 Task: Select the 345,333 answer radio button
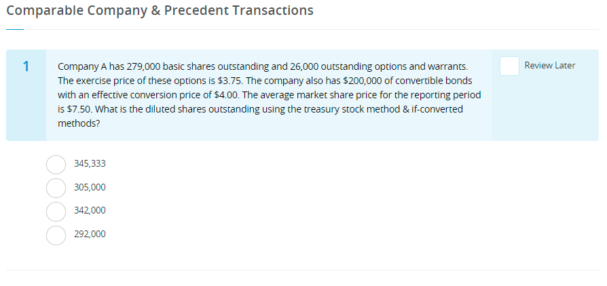(56, 164)
